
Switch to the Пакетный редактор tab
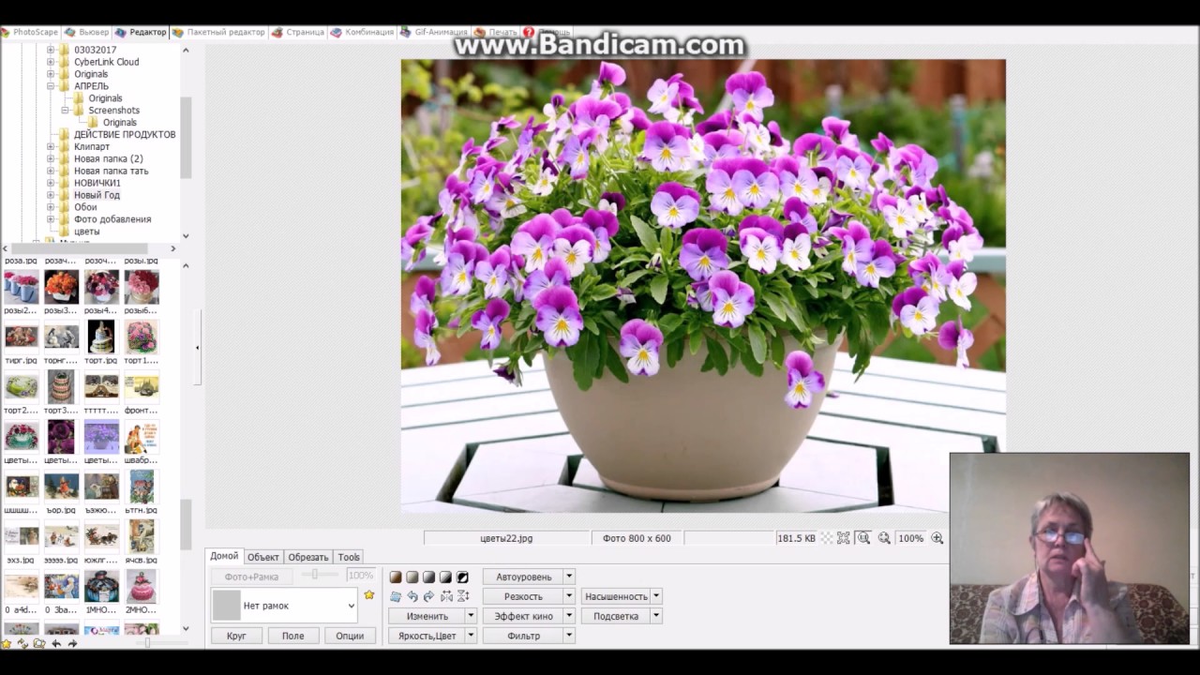tap(218, 32)
